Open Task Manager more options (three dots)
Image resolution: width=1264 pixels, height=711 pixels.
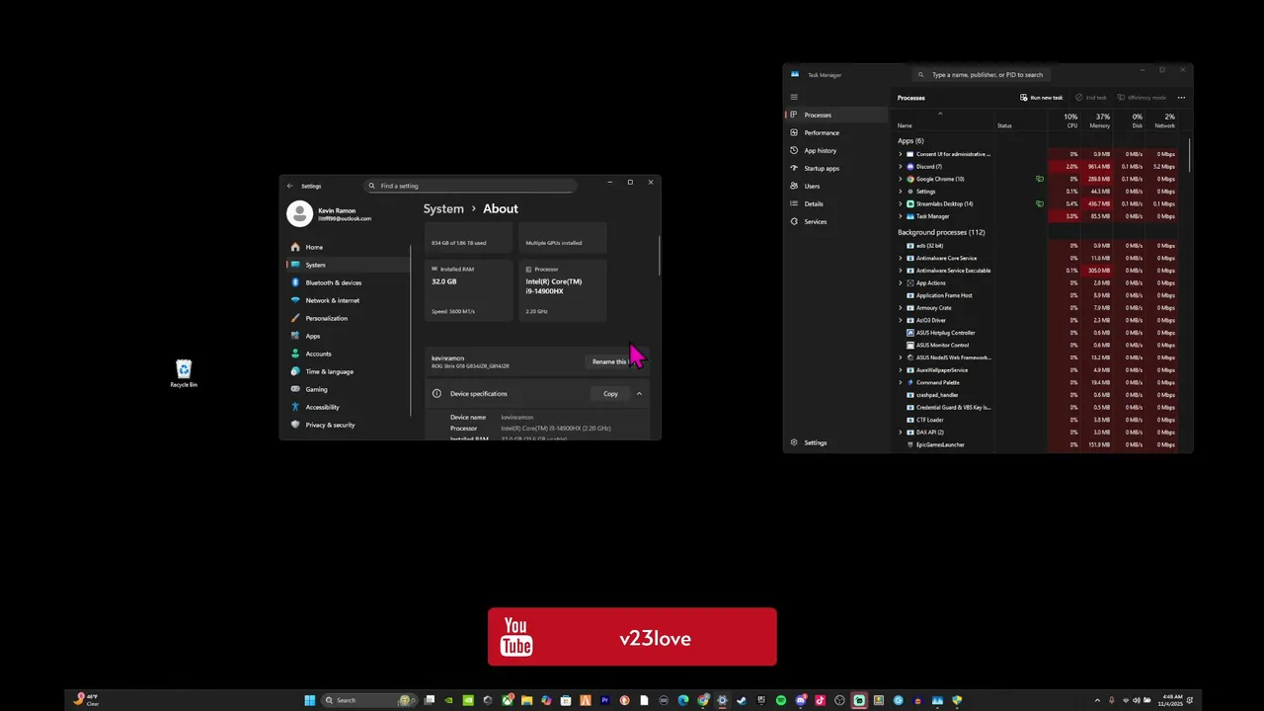coord(1181,98)
